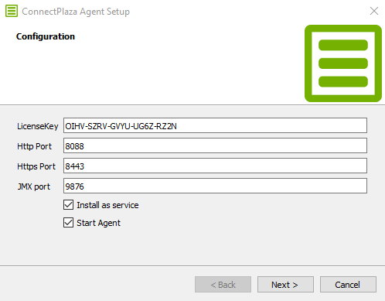
Task: Click the Start Agent label text
Action: coord(98,223)
